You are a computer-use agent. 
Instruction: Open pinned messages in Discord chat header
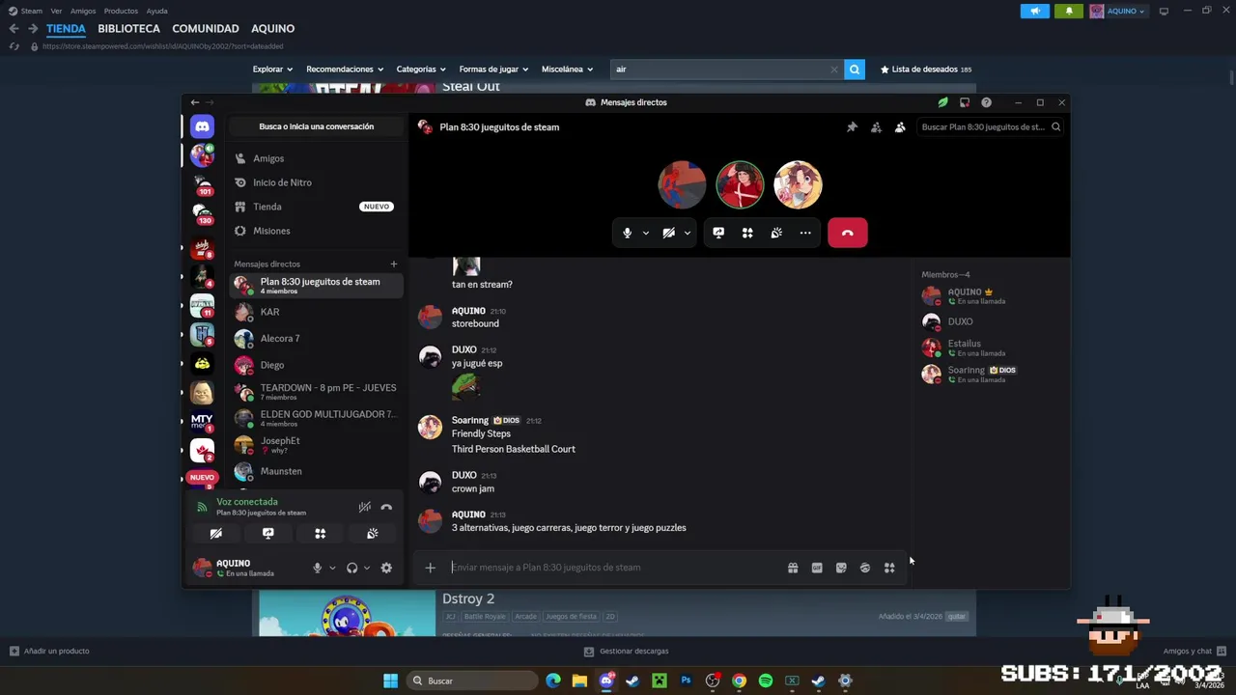click(852, 126)
